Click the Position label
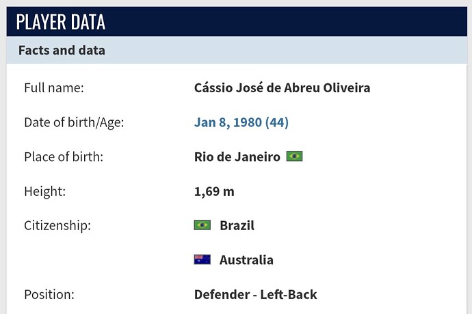This screenshot has width=472, height=314. pyautogui.click(x=49, y=294)
